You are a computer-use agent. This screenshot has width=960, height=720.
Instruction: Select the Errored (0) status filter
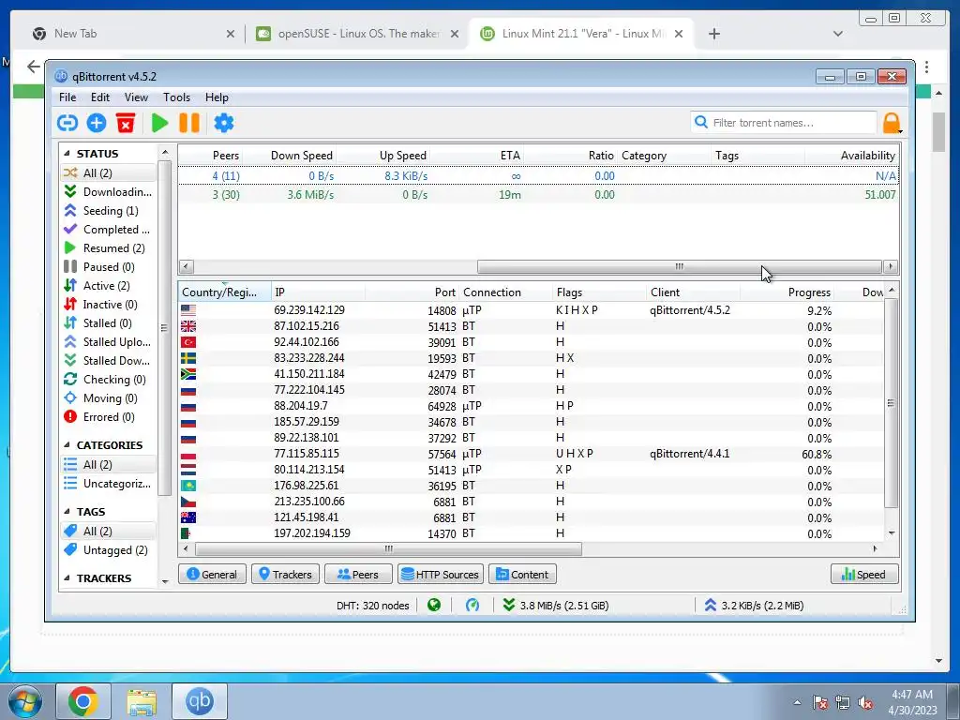point(109,417)
